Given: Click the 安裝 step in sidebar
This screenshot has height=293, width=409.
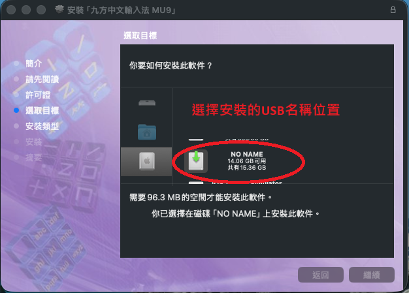Looking at the screenshot, I should tap(34, 142).
